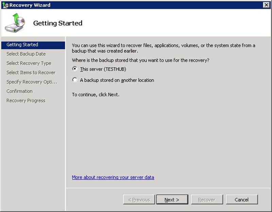
Task: Jump to 'Select Recovery Type' step
Action: pyautogui.click(x=29, y=63)
